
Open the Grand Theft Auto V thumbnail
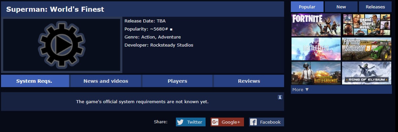pos(367,25)
